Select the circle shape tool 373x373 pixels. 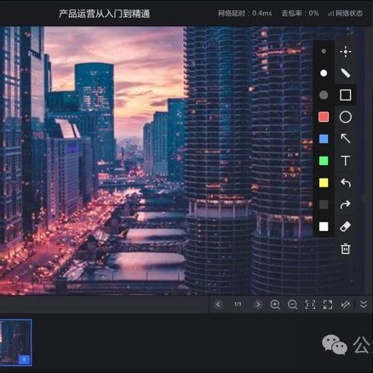[x=346, y=117]
